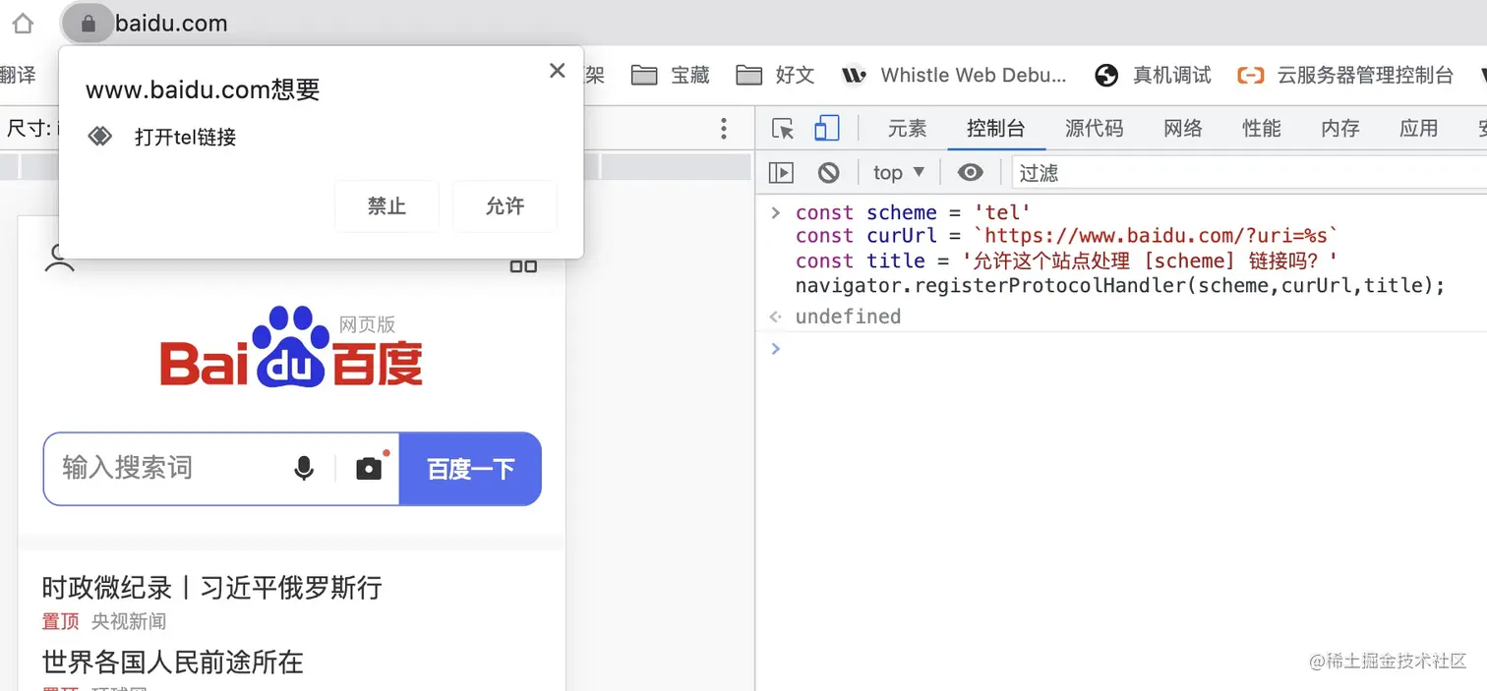
Task: Open the 真机调试 bookmark
Action: (1153, 75)
